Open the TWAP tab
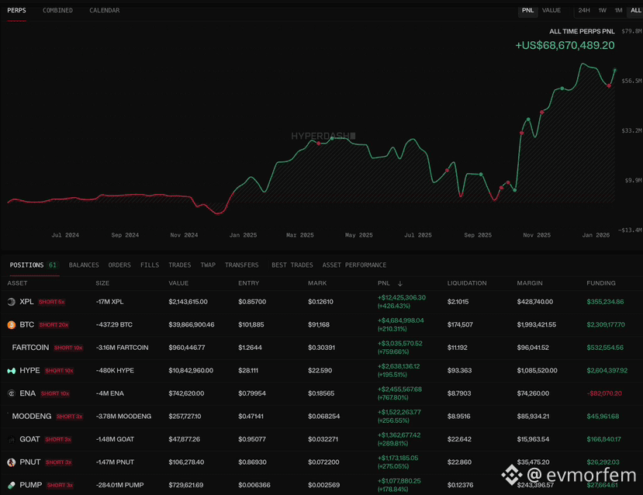This screenshot has width=643, height=495. point(208,265)
